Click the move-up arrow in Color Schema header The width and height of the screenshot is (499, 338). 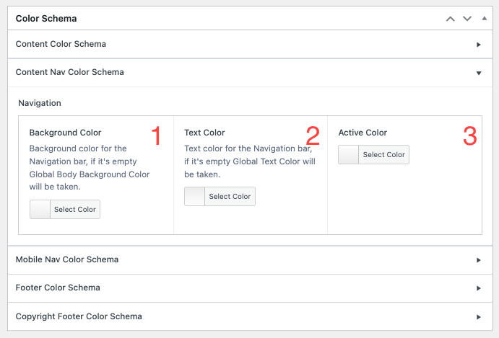point(451,19)
